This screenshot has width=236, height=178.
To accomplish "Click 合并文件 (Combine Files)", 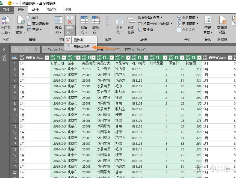I will 186,30.
